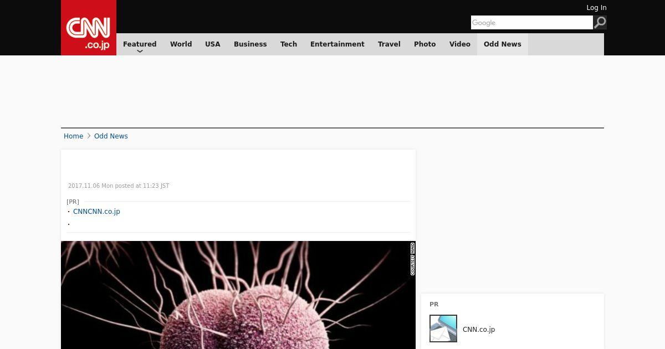Open the CNNCNN.co.jp PR link
The width and height of the screenshot is (665, 349).
point(96,212)
